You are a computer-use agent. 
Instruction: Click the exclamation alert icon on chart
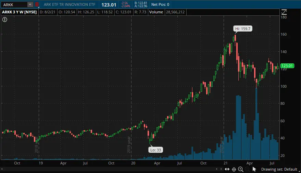pos(4,20)
